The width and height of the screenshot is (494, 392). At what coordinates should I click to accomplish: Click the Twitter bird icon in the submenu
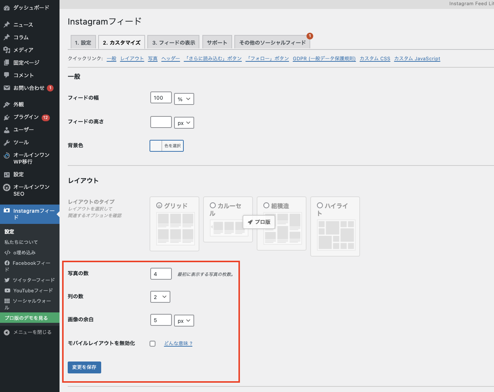[7, 280]
